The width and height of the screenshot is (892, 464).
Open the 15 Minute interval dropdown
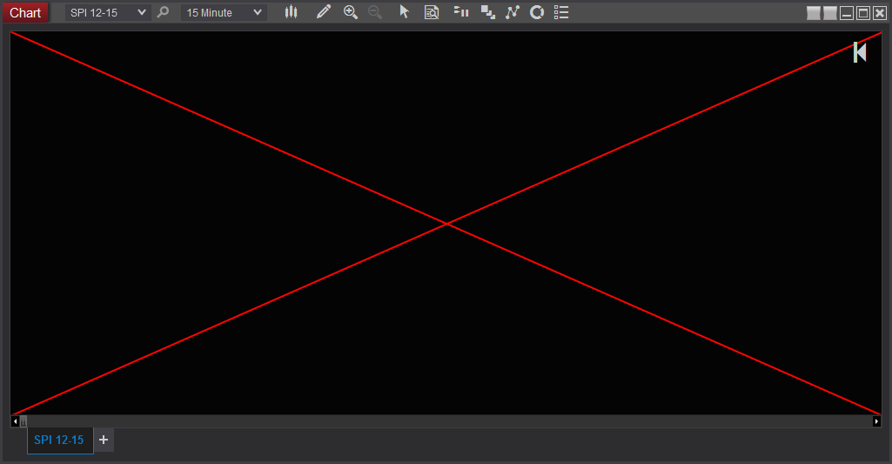coord(224,12)
